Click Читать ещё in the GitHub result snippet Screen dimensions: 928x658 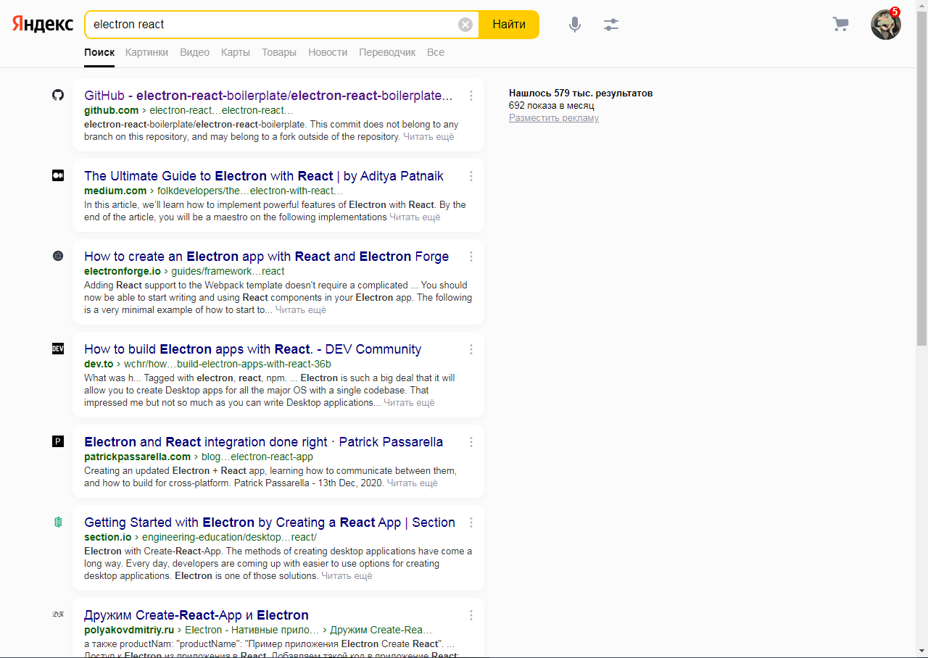428,137
